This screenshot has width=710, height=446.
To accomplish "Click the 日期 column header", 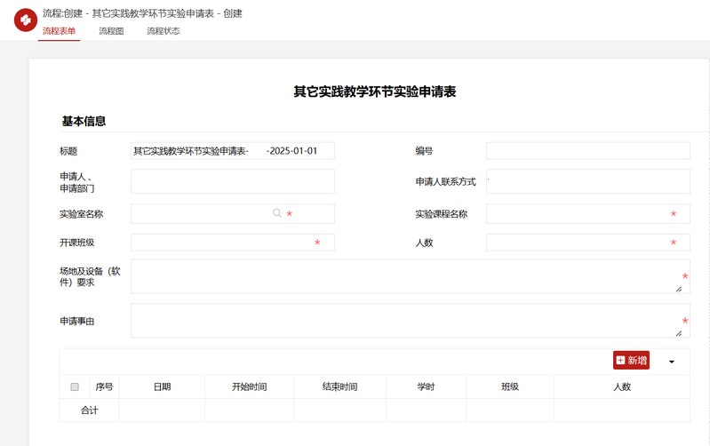I will pos(162,386).
